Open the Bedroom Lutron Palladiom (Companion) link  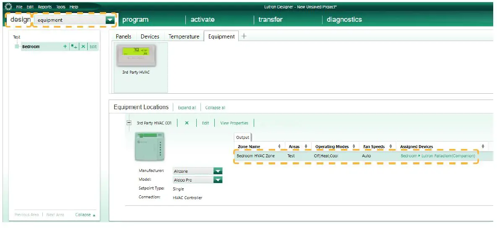438,156
